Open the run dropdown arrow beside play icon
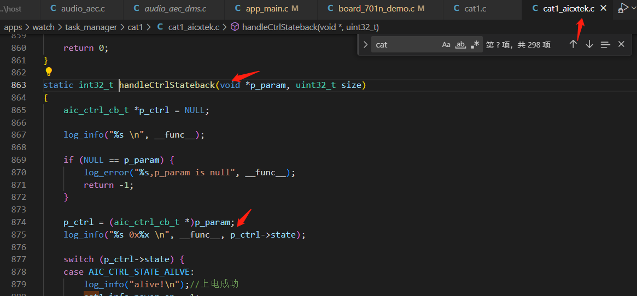This screenshot has width=637, height=296. pos(633,9)
